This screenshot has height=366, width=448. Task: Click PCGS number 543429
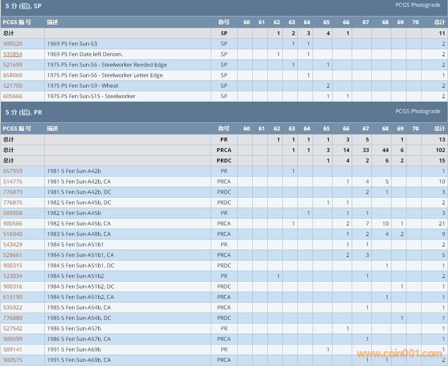click(13, 245)
